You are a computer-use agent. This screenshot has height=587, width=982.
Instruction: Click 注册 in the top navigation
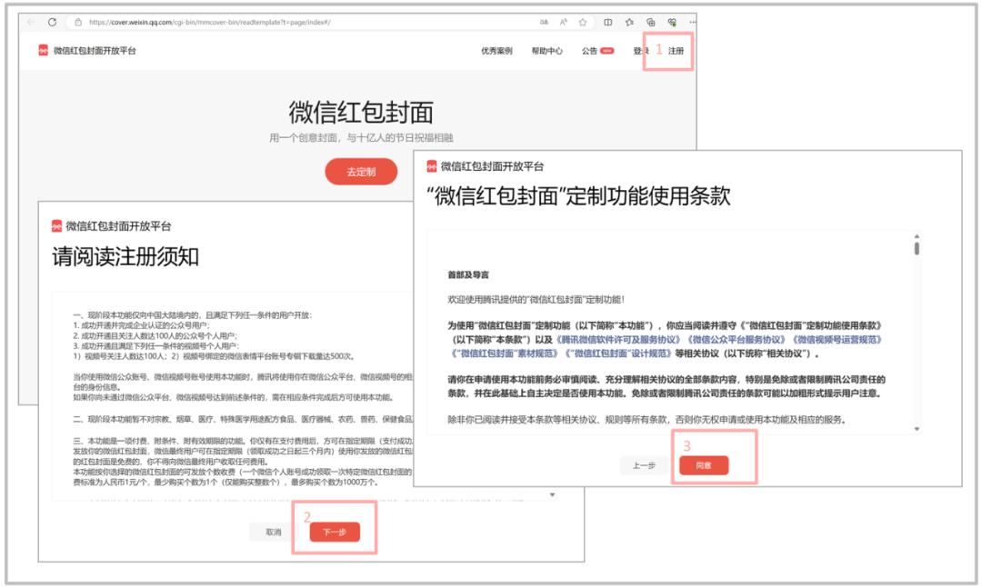pyautogui.click(x=676, y=51)
